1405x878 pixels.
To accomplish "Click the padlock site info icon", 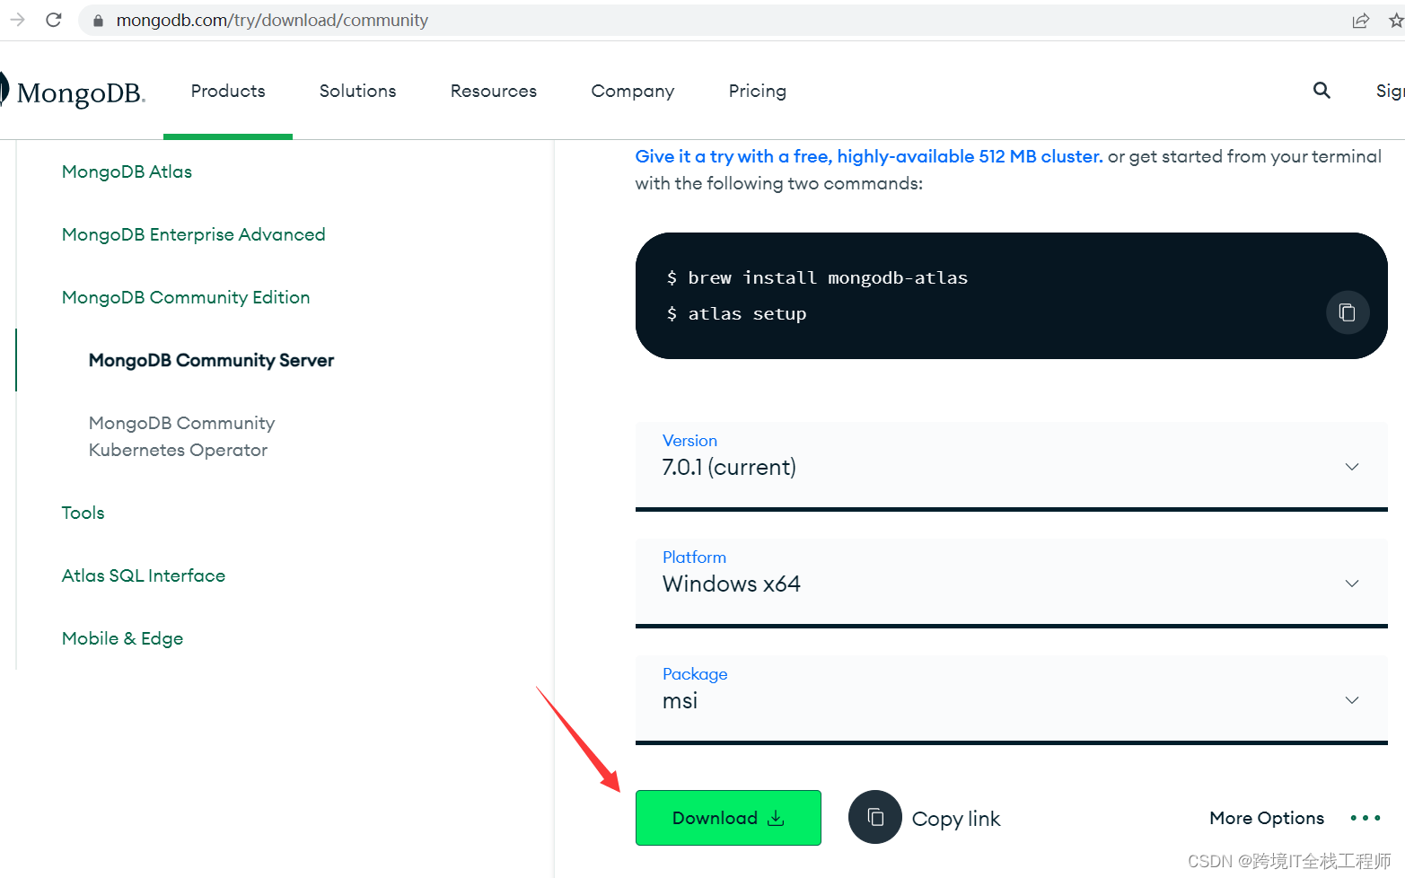I will click(98, 21).
